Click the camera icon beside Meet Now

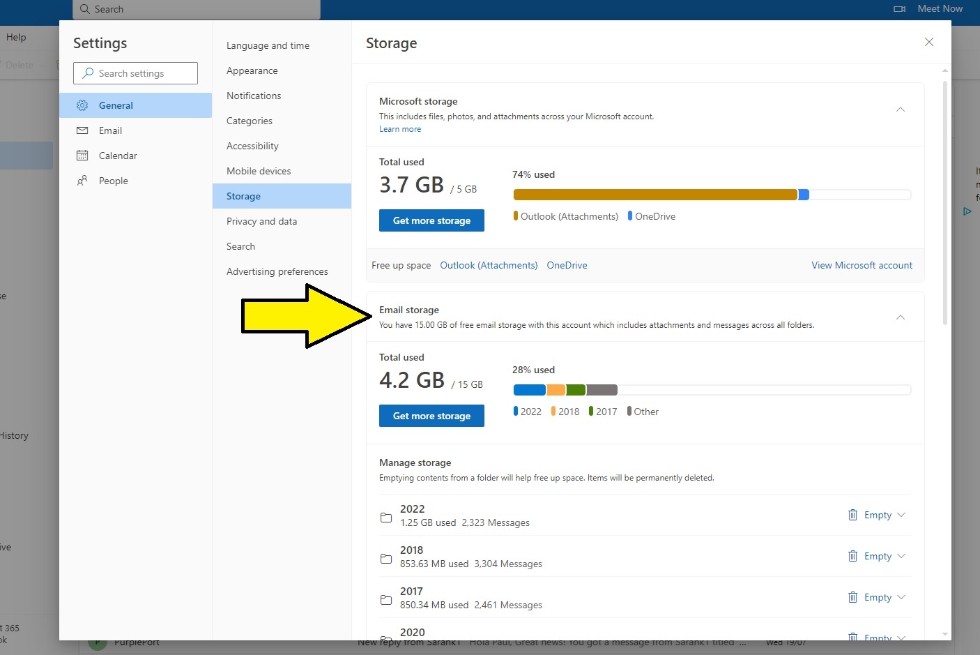click(x=898, y=8)
